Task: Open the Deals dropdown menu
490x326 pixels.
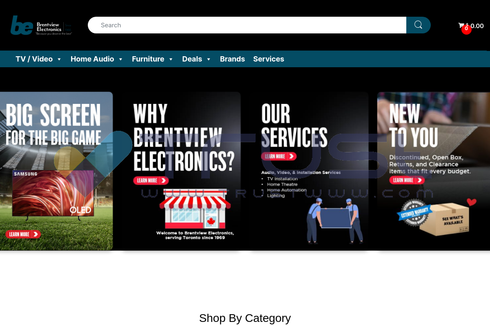Action: pos(196,59)
